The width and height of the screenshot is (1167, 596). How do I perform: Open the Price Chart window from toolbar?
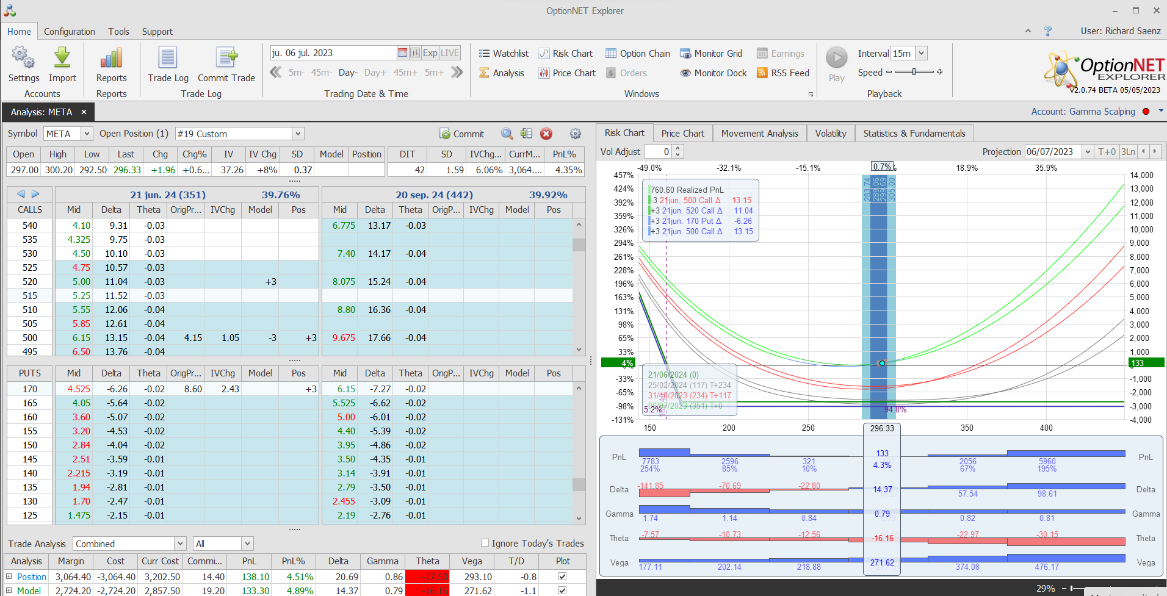[x=567, y=73]
